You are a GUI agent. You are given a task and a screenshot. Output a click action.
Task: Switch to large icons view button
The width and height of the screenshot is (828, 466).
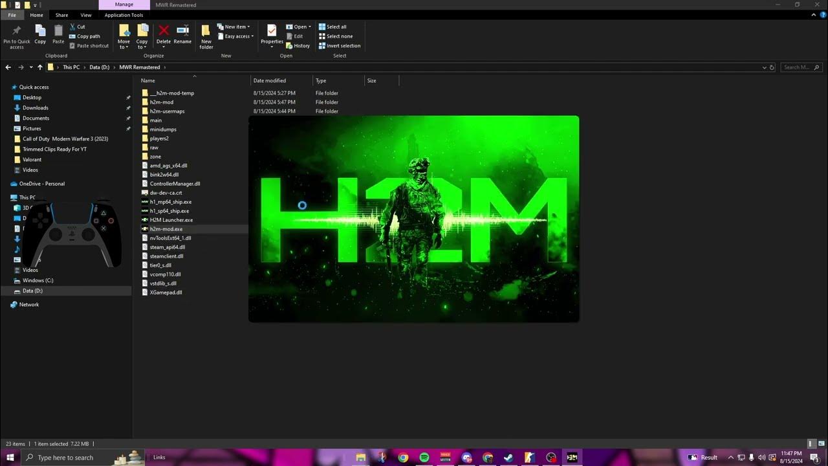point(820,444)
